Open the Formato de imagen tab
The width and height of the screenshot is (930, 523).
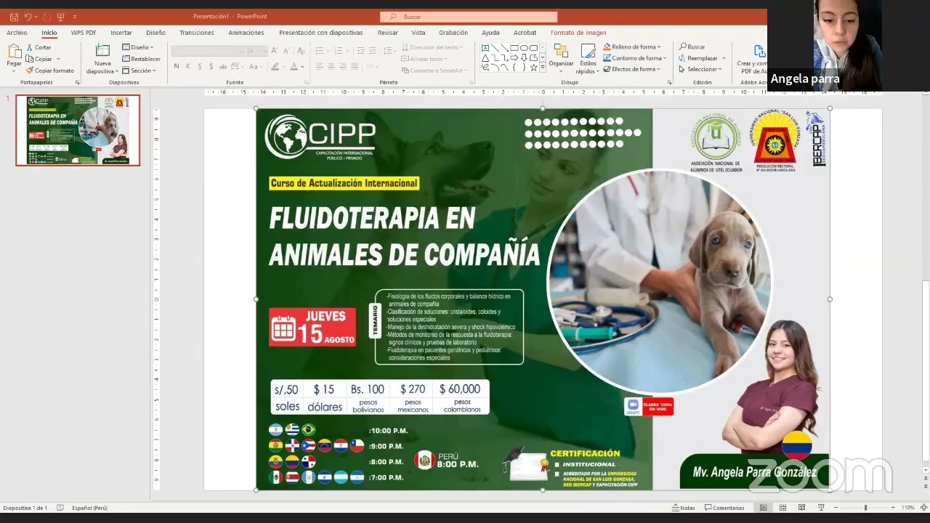[x=578, y=33]
